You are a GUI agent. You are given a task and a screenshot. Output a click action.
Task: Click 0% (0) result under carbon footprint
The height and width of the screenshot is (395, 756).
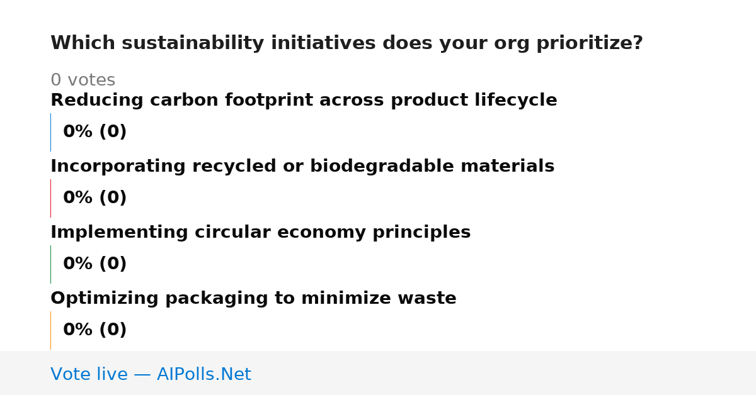pyautogui.click(x=95, y=132)
